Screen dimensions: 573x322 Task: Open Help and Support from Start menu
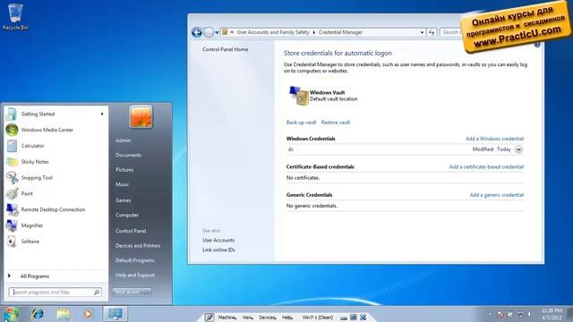point(135,275)
